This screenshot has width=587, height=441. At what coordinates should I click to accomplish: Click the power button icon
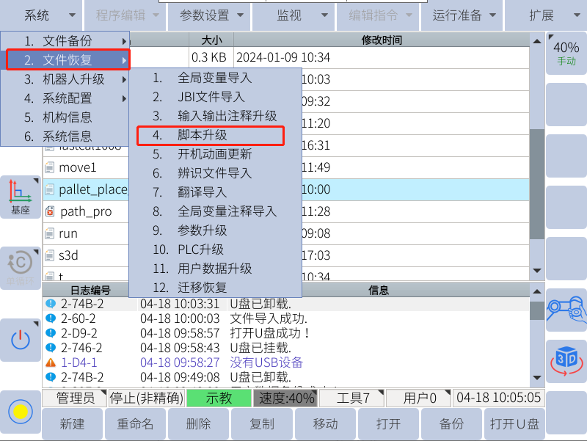pyautogui.click(x=20, y=339)
